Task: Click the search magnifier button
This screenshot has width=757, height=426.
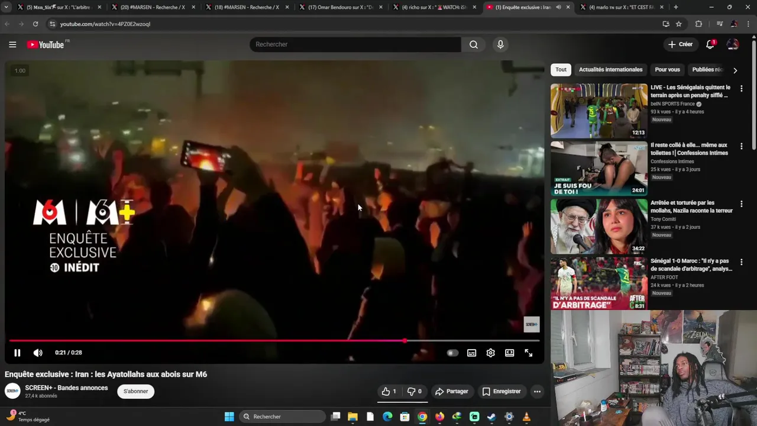Action: [474, 44]
